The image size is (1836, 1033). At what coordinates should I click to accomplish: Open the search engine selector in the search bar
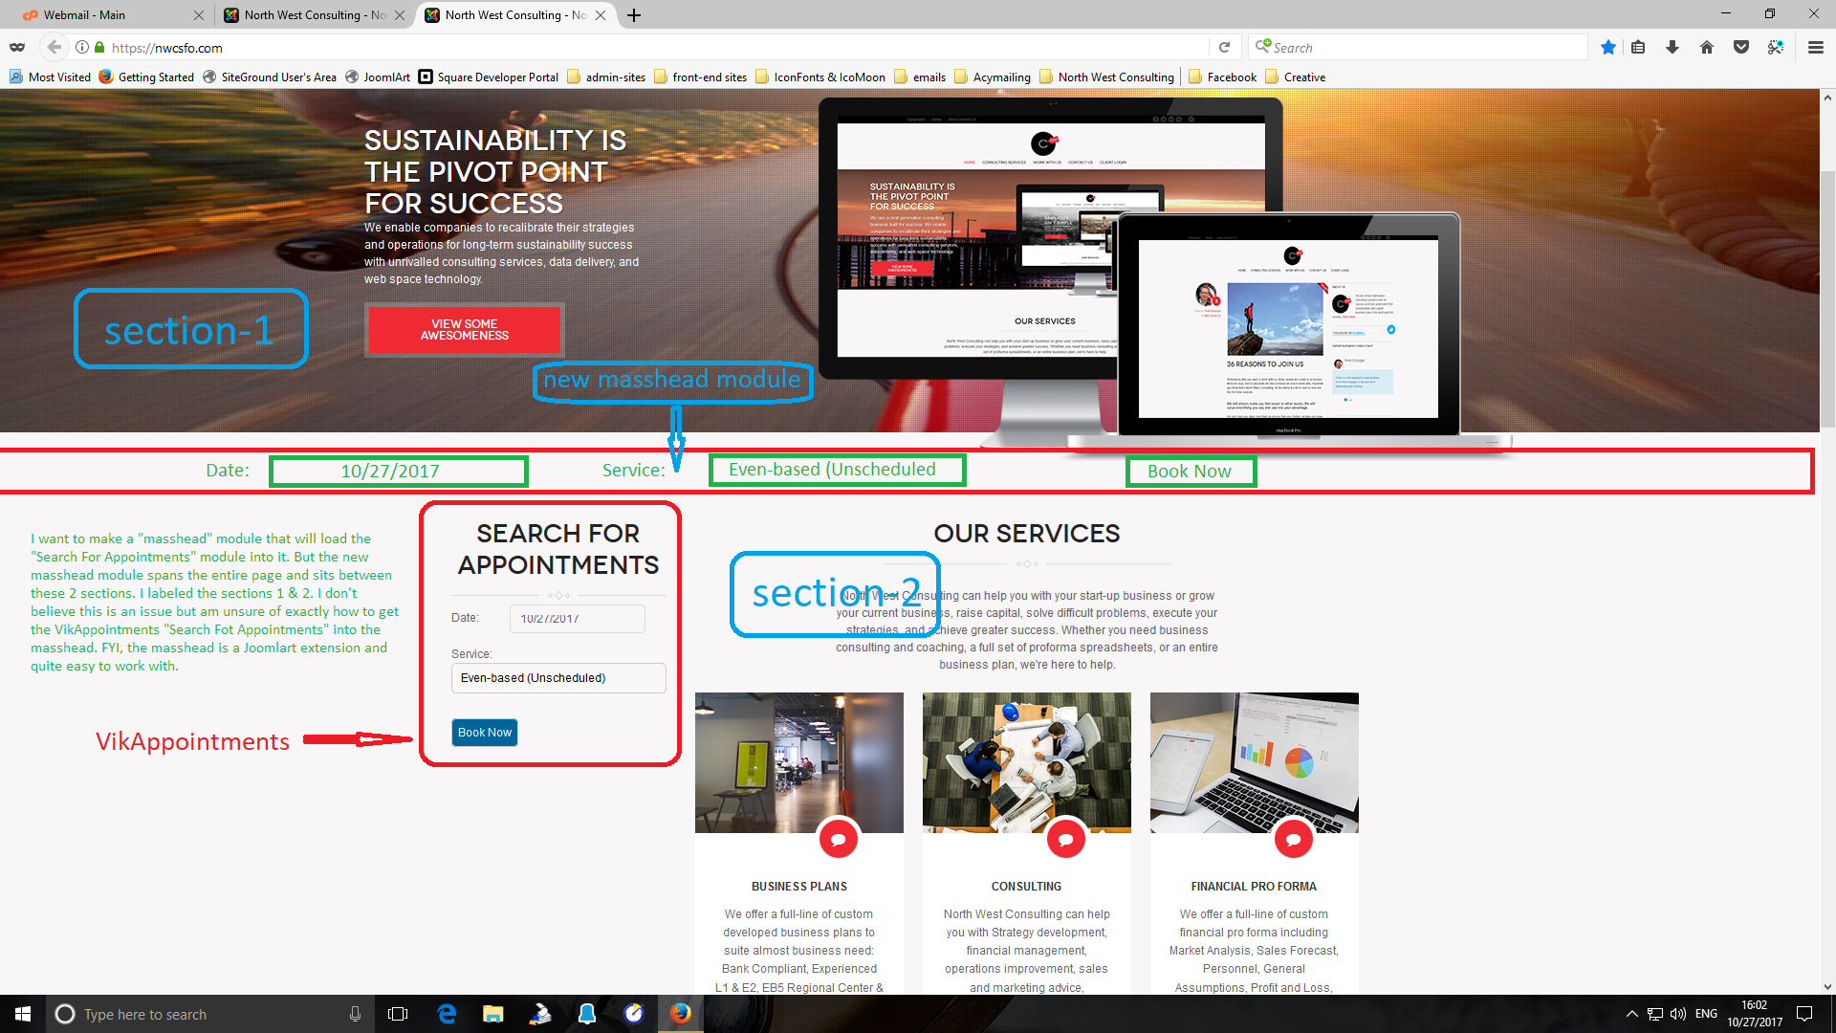(x=1264, y=47)
